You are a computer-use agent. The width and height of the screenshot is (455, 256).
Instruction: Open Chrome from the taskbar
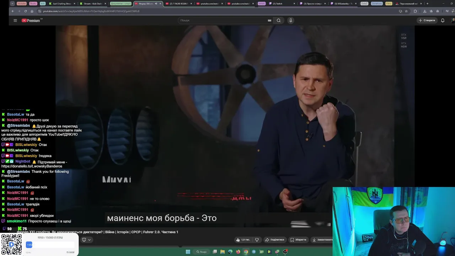click(246, 252)
